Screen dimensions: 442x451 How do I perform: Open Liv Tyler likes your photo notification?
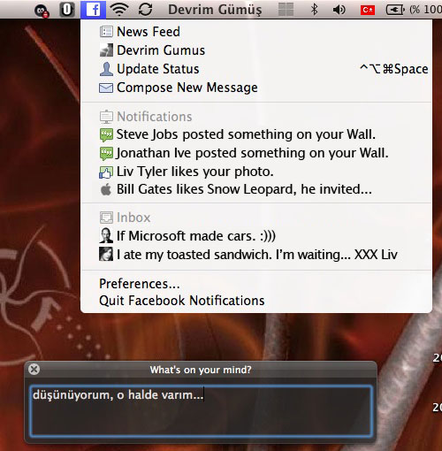(x=256, y=172)
